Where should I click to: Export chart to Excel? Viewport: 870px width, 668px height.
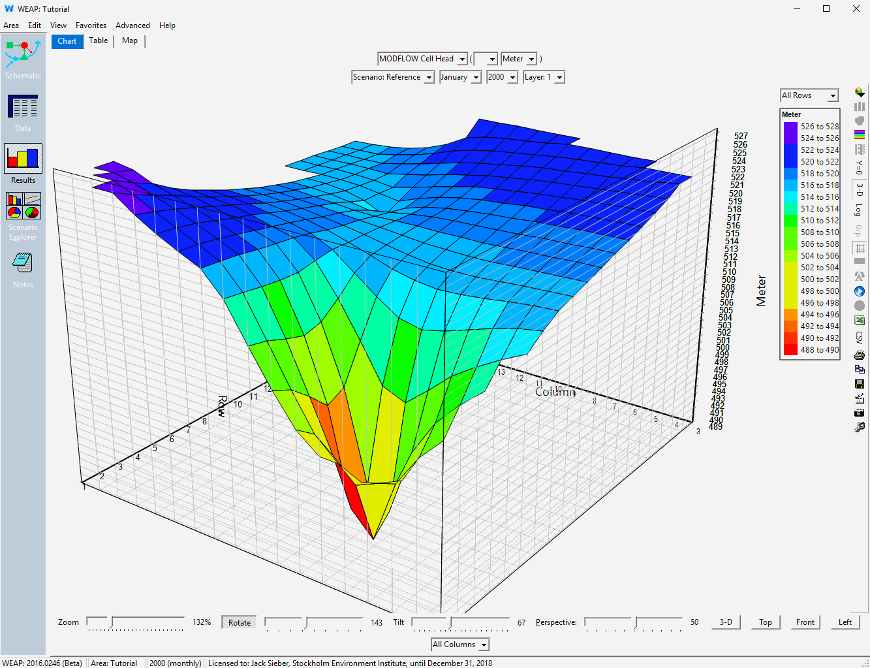coord(860,320)
